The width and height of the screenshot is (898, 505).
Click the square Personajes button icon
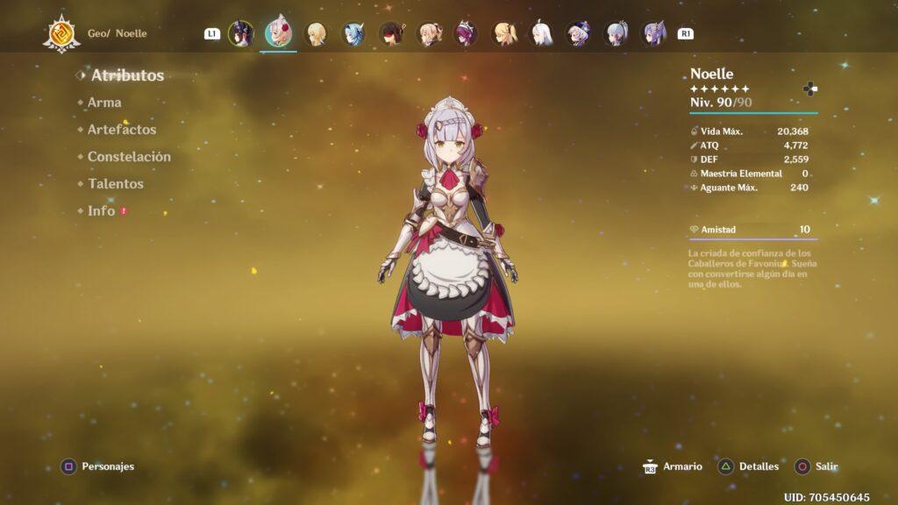[x=68, y=466]
